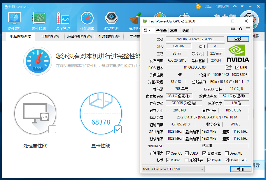Viewport: 266px width, 180px height.
Task: Click 关闭 button in GPU-Z
Action: (x=241, y=169)
